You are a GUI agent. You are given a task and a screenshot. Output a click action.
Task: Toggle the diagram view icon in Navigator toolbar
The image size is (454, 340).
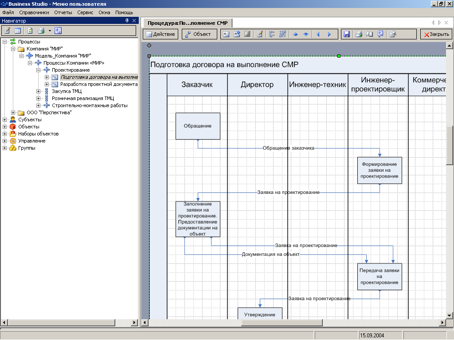pyautogui.click(x=58, y=31)
